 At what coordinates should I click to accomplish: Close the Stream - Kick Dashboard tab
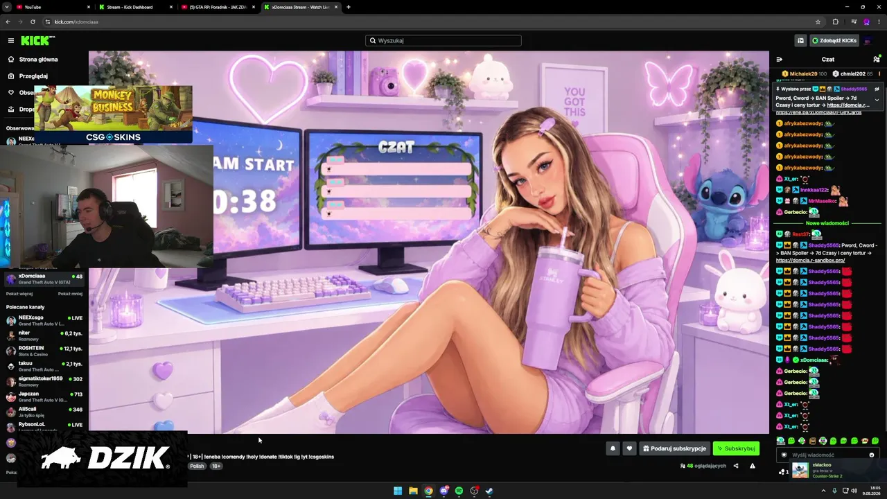click(x=171, y=7)
